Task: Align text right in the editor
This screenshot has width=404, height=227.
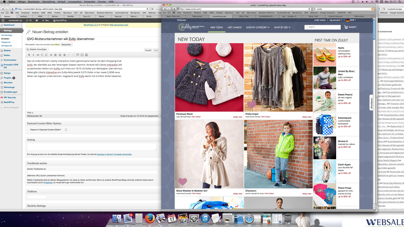Action: 64,55
